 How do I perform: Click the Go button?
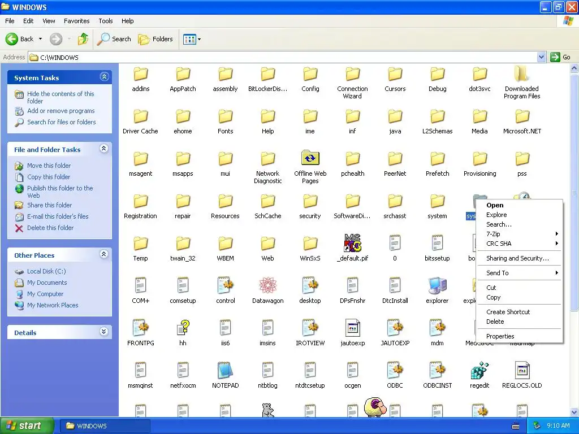[x=560, y=57]
